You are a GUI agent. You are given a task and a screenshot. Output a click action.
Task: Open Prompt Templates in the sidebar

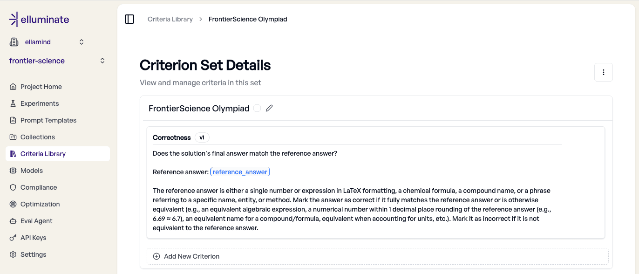(x=48, y=120)
